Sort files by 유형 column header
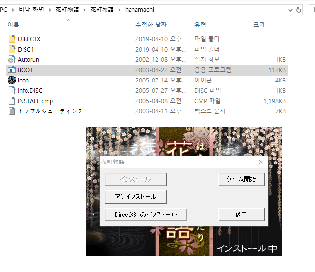The width and height of the screenshot is (315, 272). point(200,25)
